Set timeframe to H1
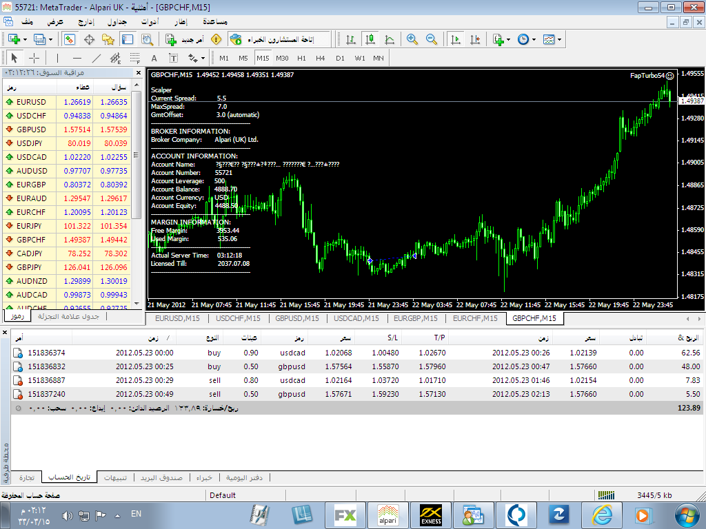706x529 pixels. 302,58
